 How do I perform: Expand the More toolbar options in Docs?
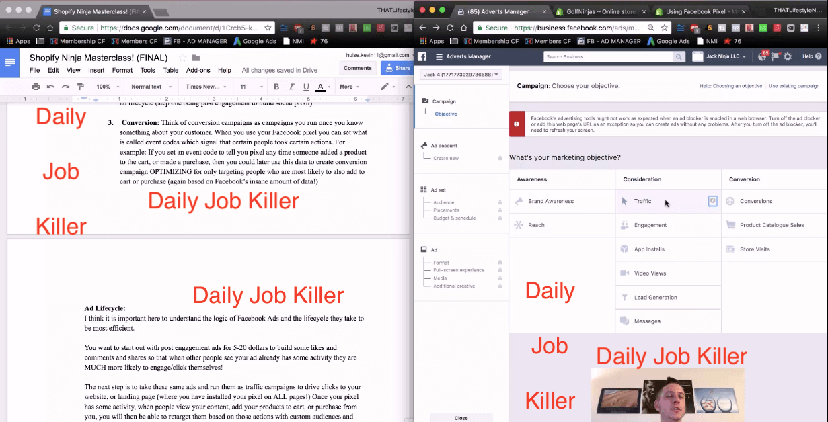tap(350, 87)
